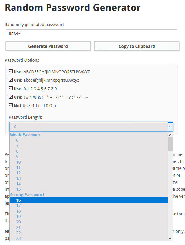Select 18 from the Strong Password group
This screenshot has height=245, width=185.
tap(18, 211)
